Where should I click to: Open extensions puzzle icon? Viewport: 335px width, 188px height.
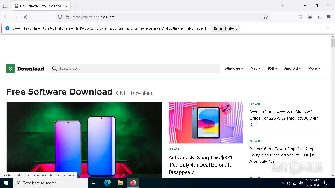pyautogui.click(x=319, y=17)
